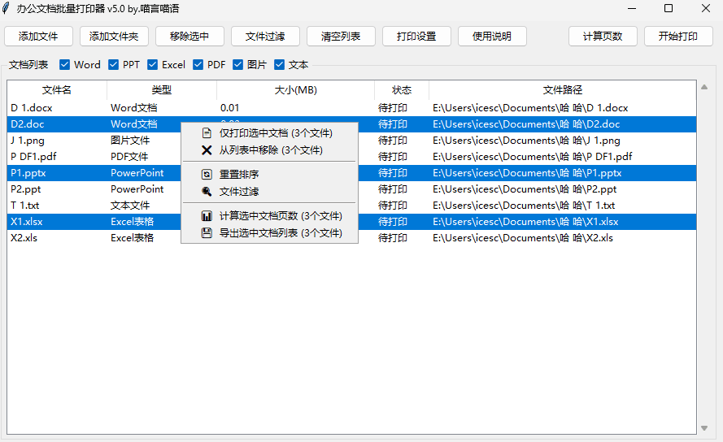This screenshot has width=723, height=442.
Task: Click the print document icon in context menu
Action: tap(207, 133)
